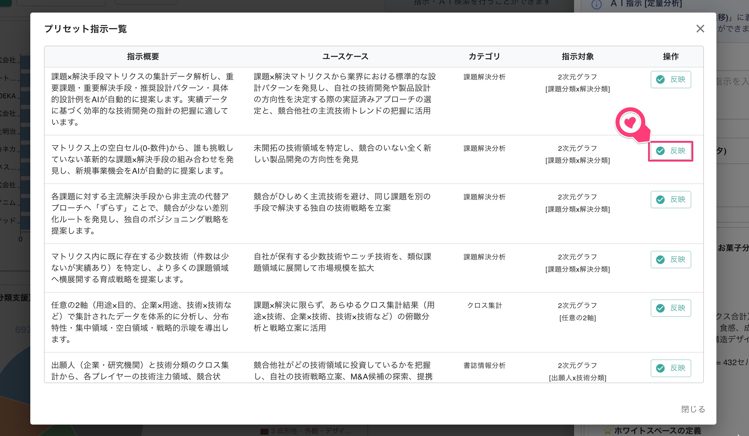Click the プリセット指示一覧 dialog title
Viewport: 749px width, 436px height.
pos(85,29)
